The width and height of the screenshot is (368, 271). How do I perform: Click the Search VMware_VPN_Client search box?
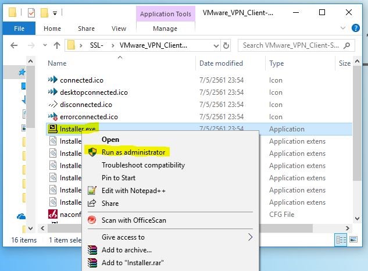tap(296, 45)
